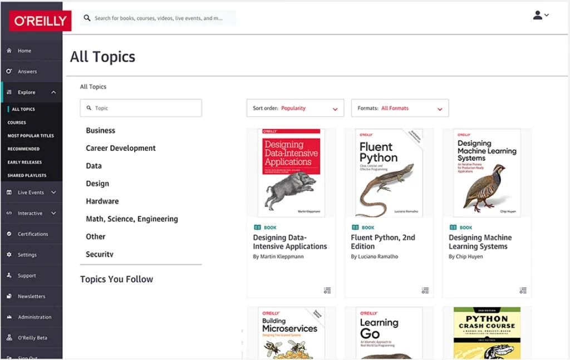Click the Topic filter input field
Screen dimensions: 570x360
pos(141,109)
